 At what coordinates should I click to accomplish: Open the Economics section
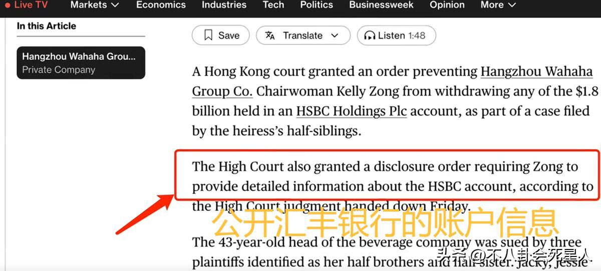161,5
